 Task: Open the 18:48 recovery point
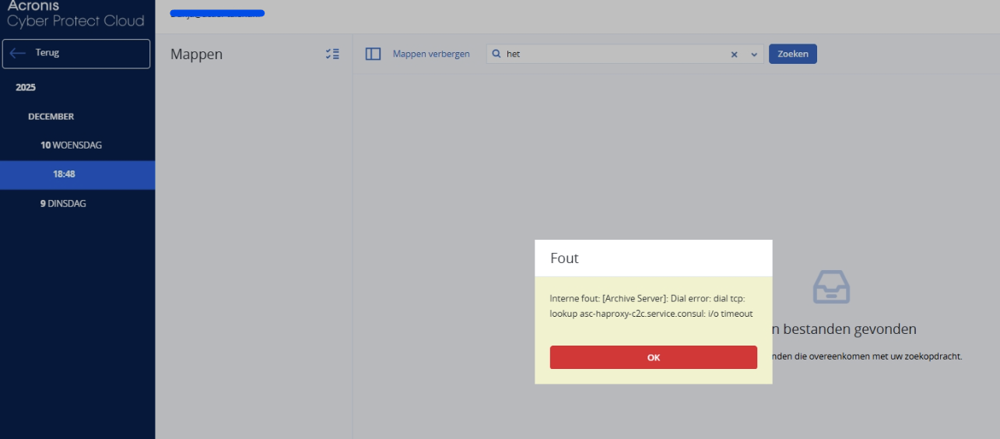[x=64, y=174]
